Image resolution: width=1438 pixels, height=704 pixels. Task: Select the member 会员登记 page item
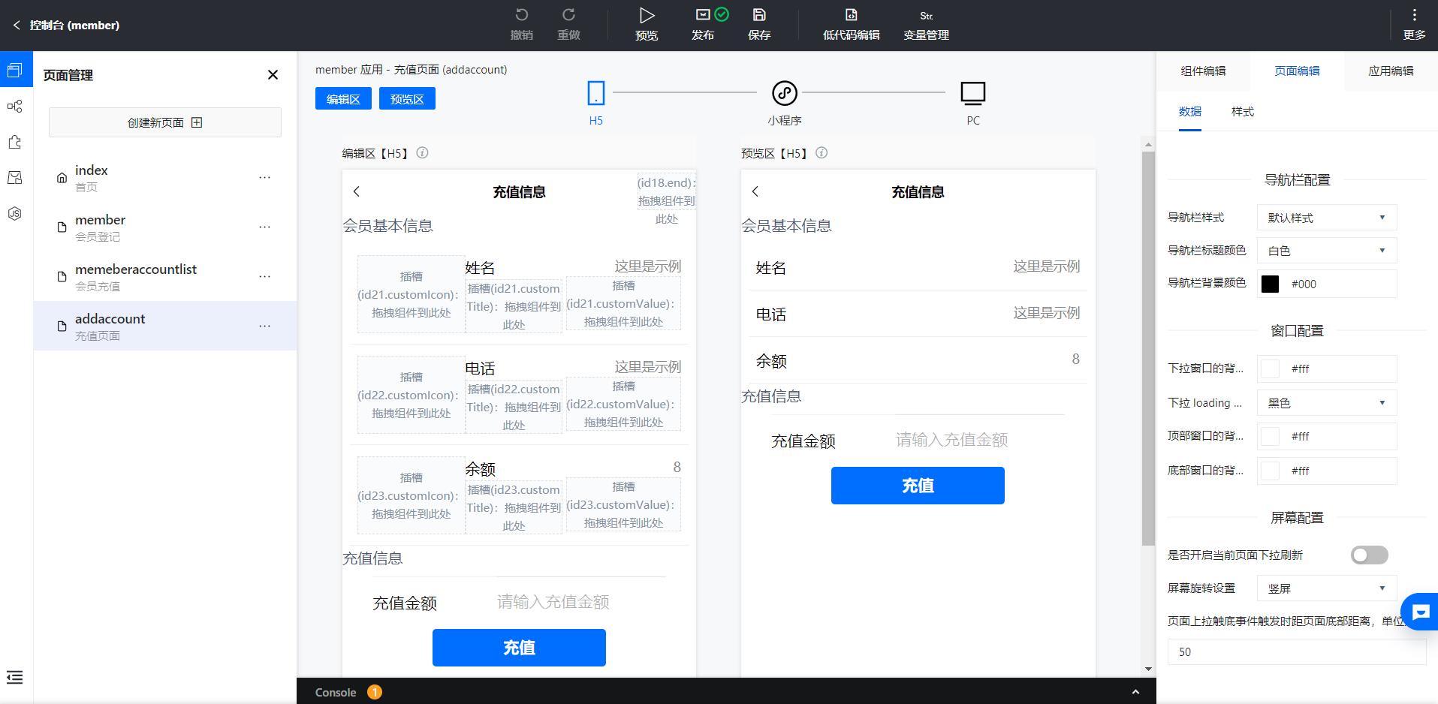(x=165, y=227)
